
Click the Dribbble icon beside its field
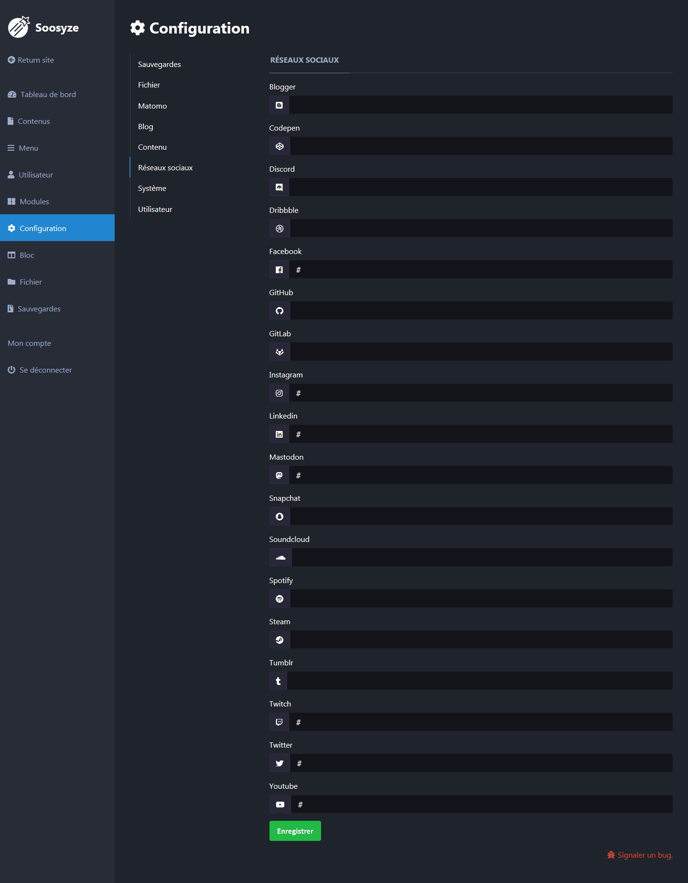click(x=279, y=229)
